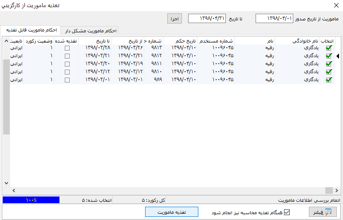Toggle تغذیه شده checkbox in row 9813
This screenshot has width=343, height=220.
coord(67,48)
